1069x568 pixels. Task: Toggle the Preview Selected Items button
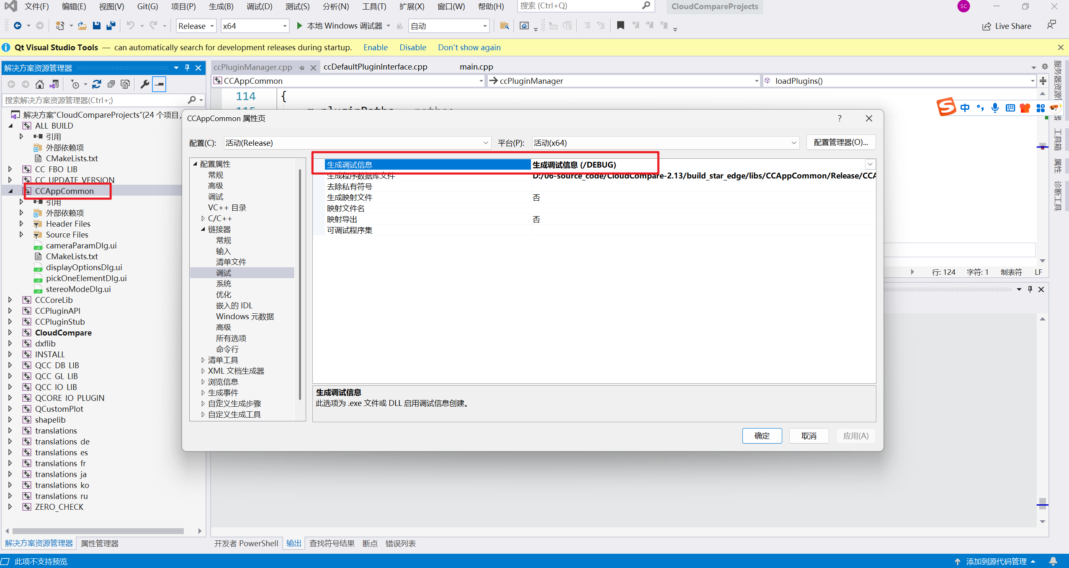pos(159,84)
